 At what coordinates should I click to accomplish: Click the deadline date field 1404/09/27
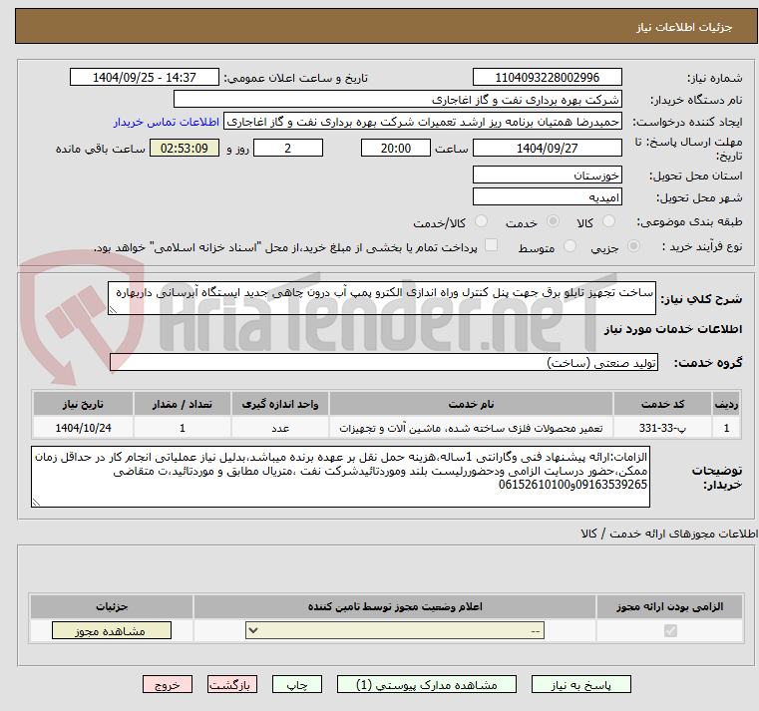547,149
